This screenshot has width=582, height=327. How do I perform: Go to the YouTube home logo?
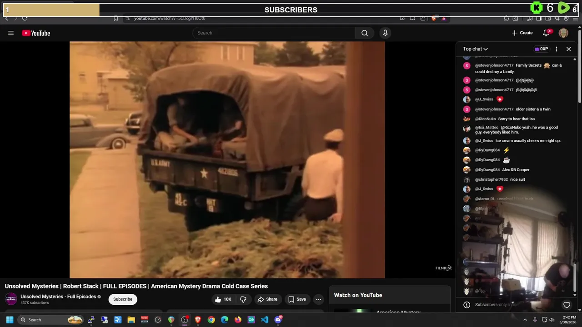36,33
